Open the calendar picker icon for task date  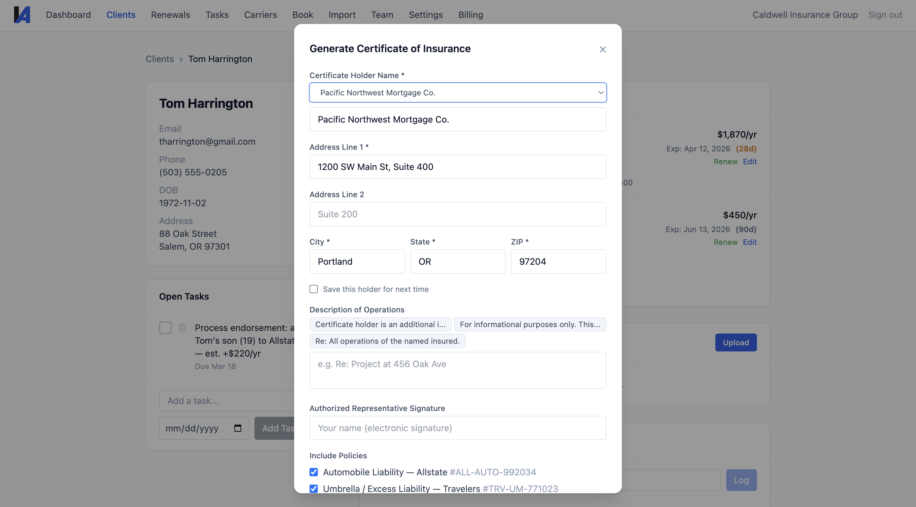pos(237,428)
